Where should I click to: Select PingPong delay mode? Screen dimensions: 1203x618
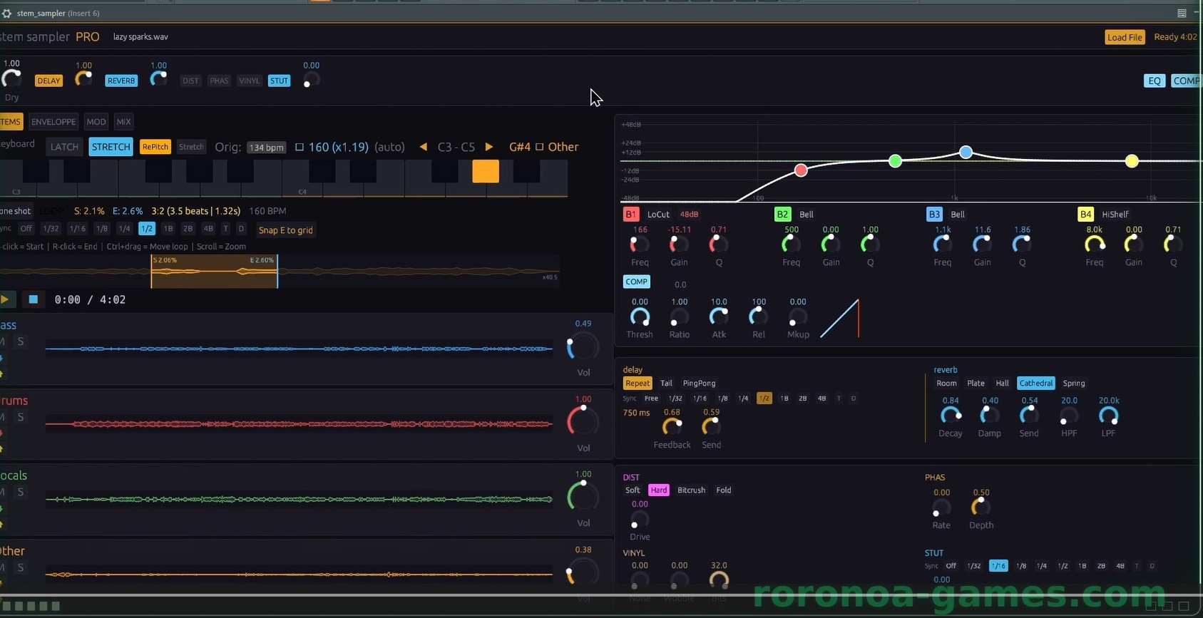699,383
